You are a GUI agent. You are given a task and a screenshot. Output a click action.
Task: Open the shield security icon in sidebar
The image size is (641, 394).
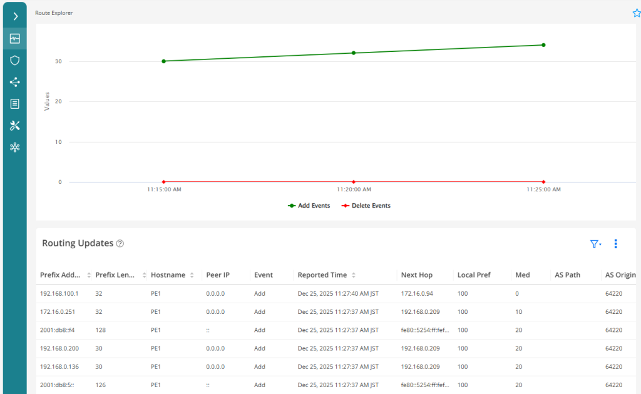tap(15, 61)
